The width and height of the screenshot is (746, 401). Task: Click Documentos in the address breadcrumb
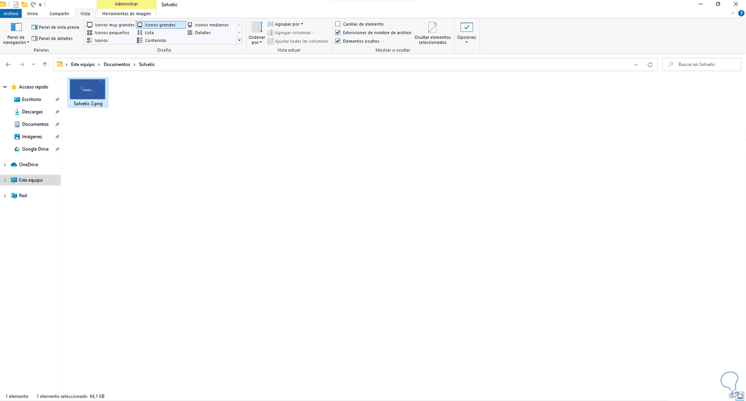117,65
